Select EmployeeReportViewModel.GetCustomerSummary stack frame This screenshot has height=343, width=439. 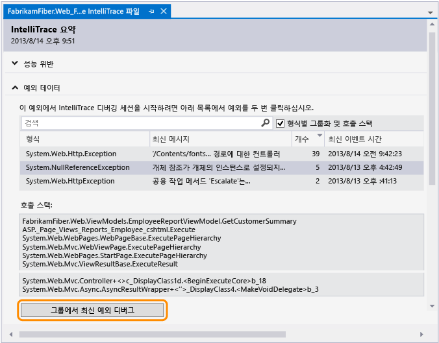point(159,221)
